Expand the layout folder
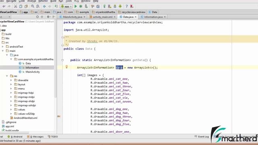Image resolution: width=258 pixels, height=145 pixels. [x=11, y=84]
